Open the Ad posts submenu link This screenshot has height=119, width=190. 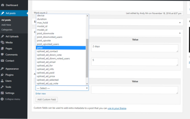coord(6,20)
